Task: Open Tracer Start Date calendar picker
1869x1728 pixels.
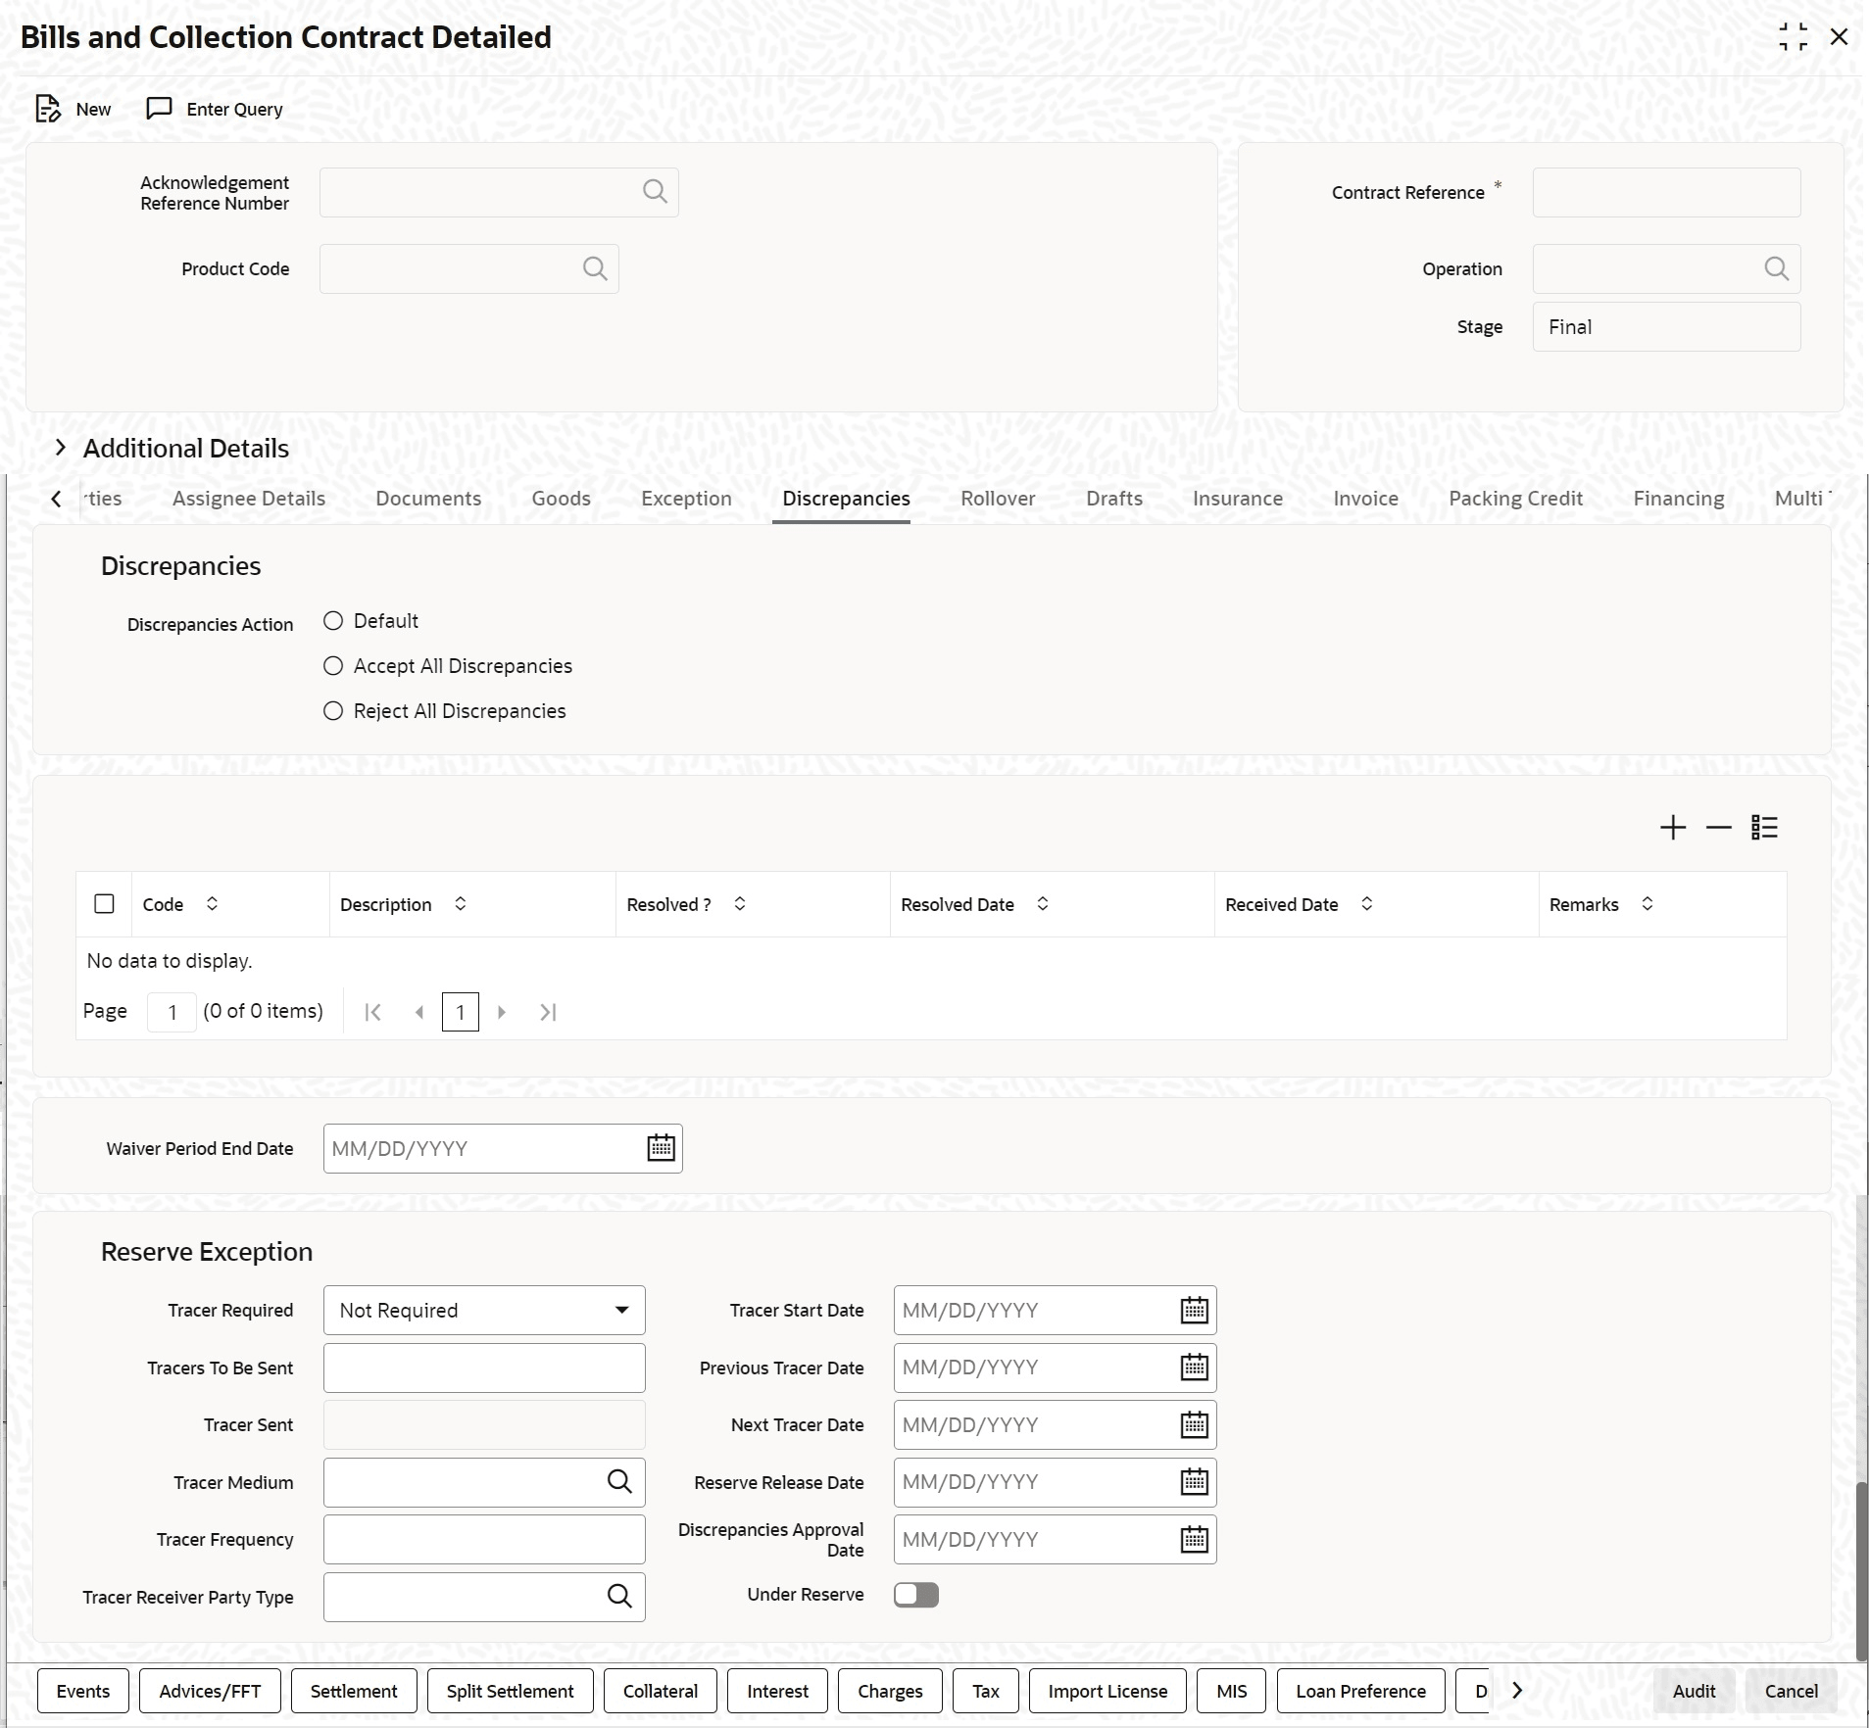Action: (1194, 1311)
